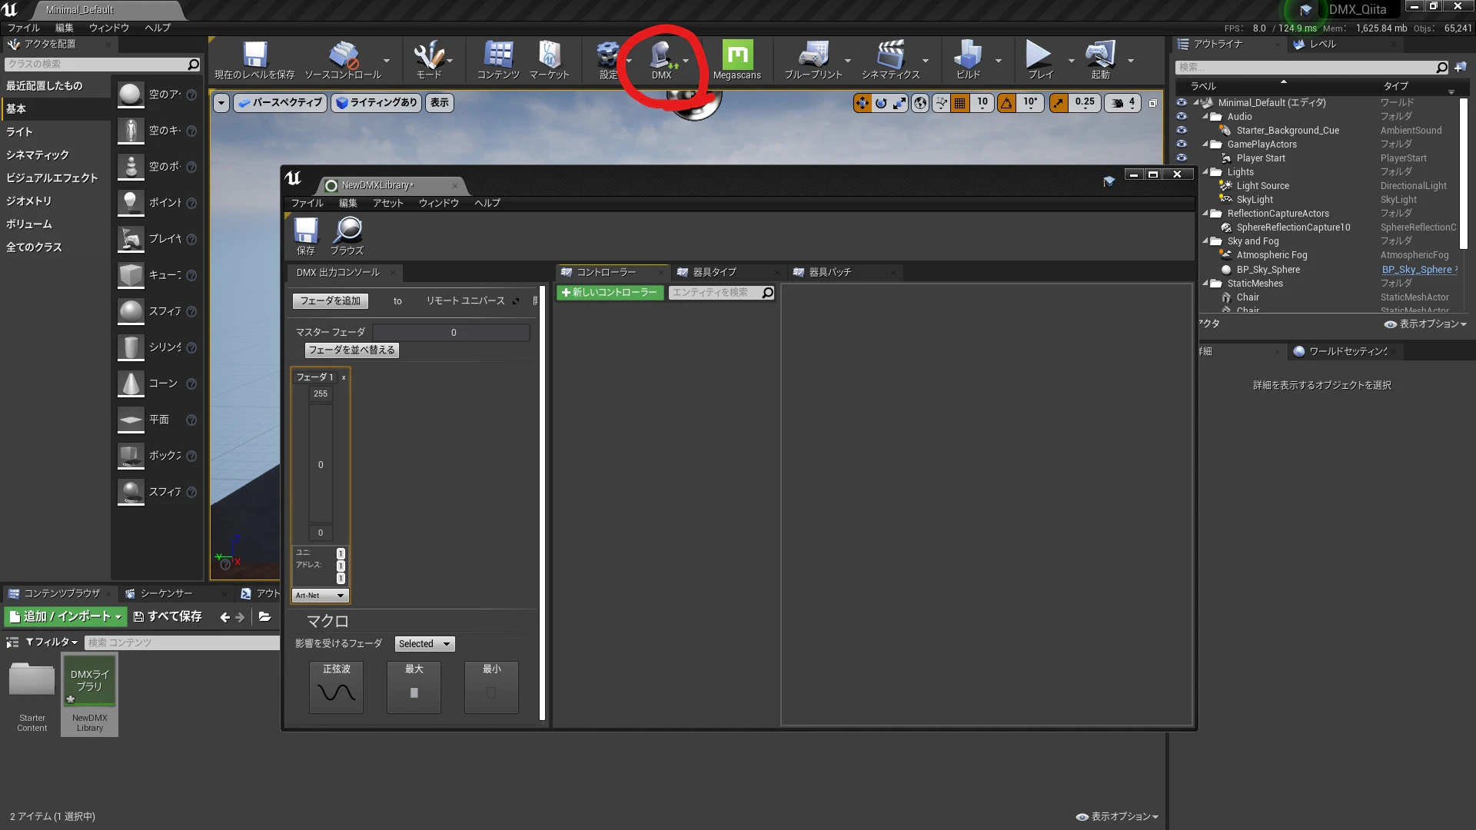
Task: Open the Perspective viewport dropdown
Action: point(281,103)
